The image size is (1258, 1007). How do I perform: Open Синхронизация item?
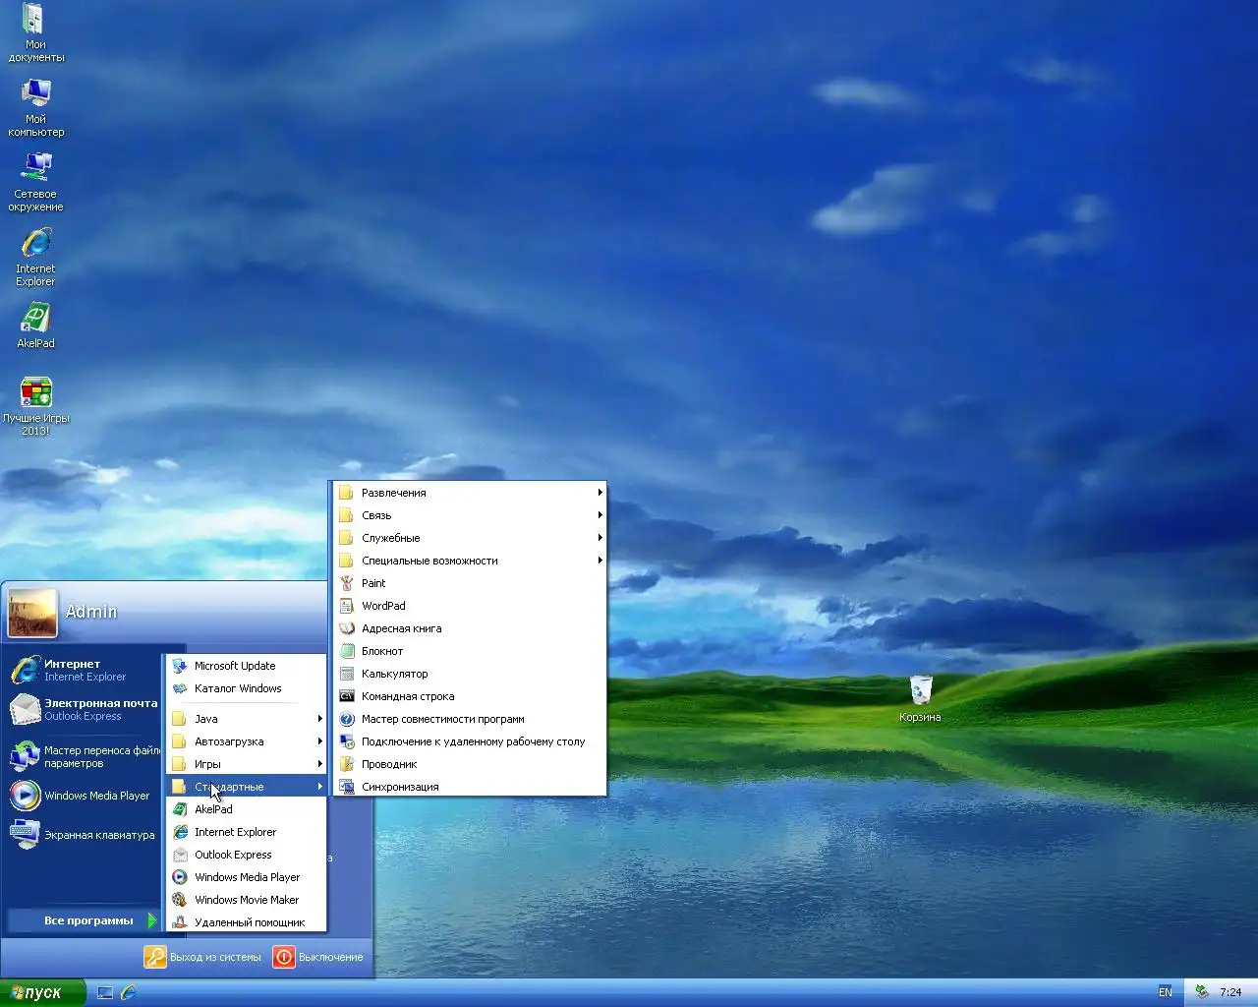pos(469,787)
